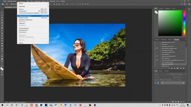Open 'Анализ' submenu in Image menu
Screen dimensions: 191x107
click(x=33, y=43)
